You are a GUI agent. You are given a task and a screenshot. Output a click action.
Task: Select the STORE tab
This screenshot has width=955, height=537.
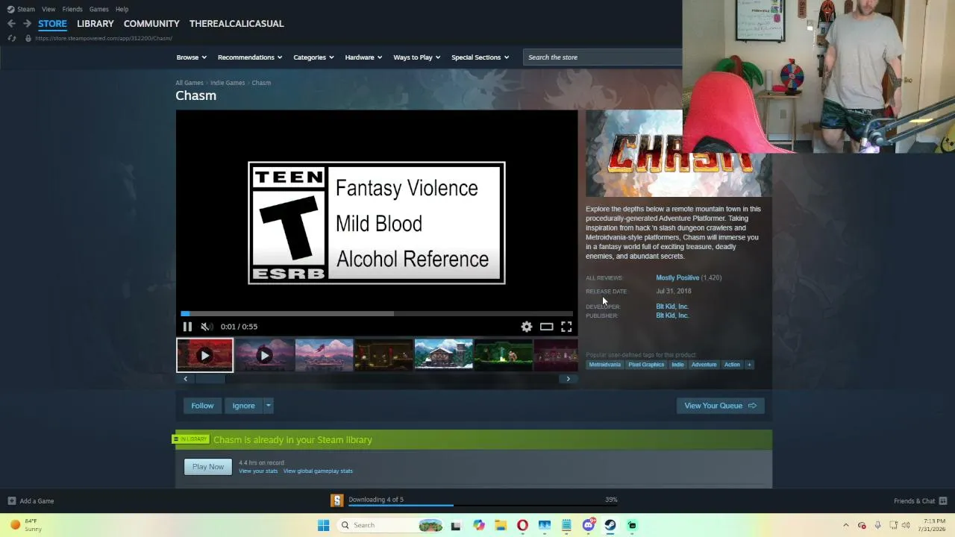tap(52, 24)
